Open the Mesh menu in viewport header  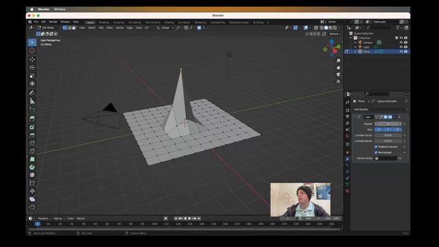(x=110, y=27)
